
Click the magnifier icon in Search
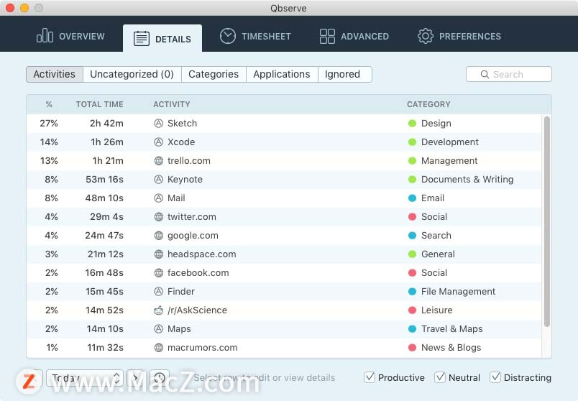tap(485, 75)
